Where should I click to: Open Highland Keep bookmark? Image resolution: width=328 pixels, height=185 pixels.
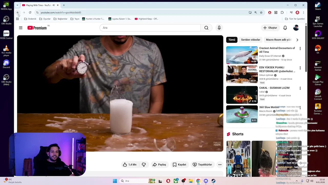[147, 19]
